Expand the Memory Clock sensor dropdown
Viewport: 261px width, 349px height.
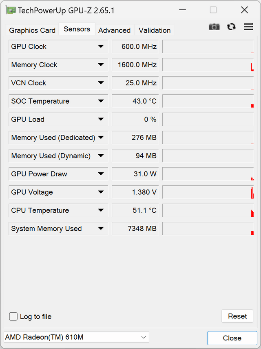pyautogui.click(x=101, y=65)
